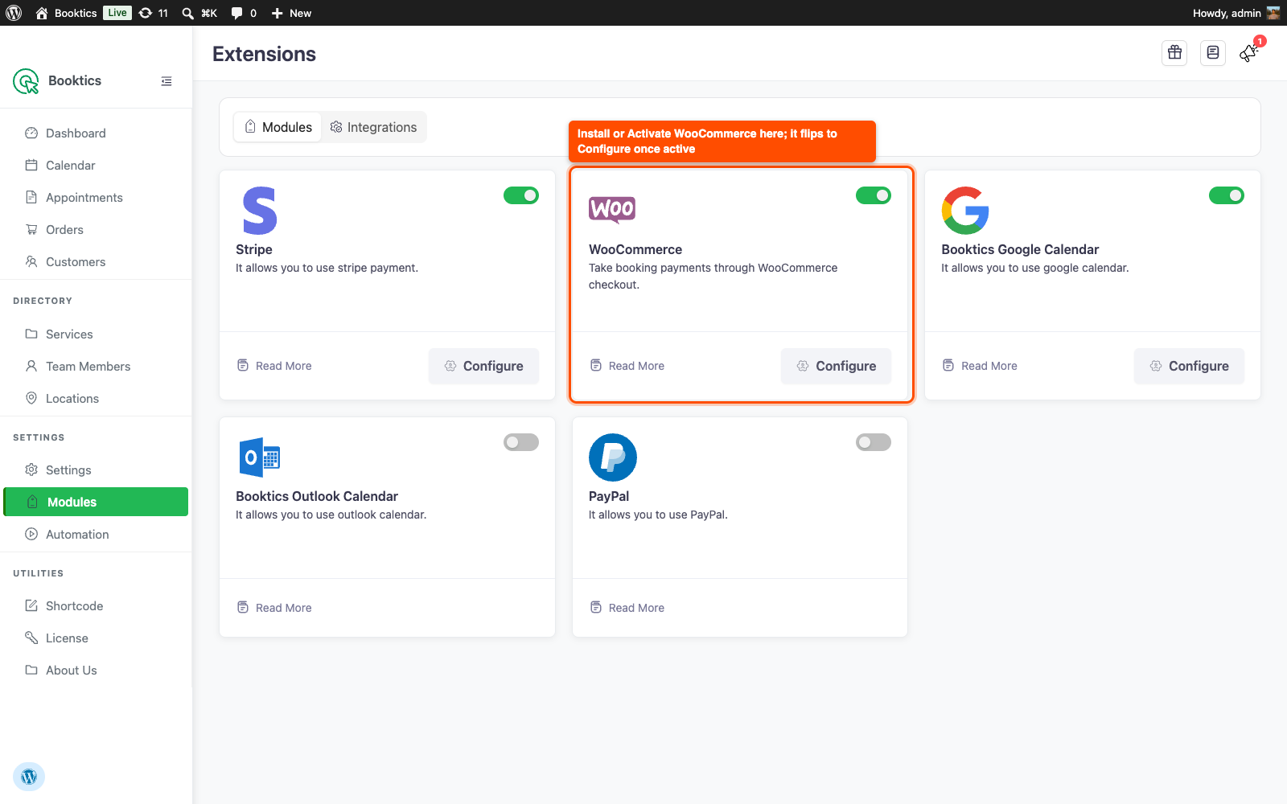
Task: Read More about Booktics Outlook Calendar
Action: (x=274, y=608)
